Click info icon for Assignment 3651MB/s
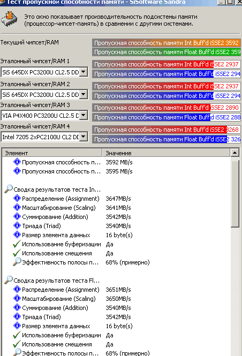 coord(17,290)
